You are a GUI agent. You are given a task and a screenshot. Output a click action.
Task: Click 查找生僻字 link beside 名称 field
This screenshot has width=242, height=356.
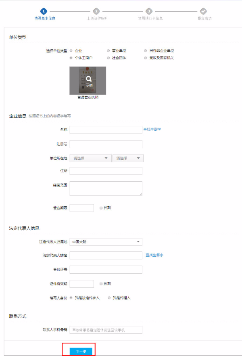click(x=152, y=130)
